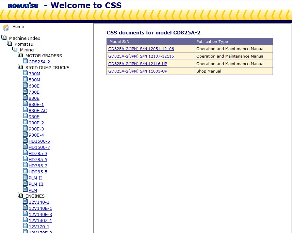Click the Publication Type column header

(234, 42)
